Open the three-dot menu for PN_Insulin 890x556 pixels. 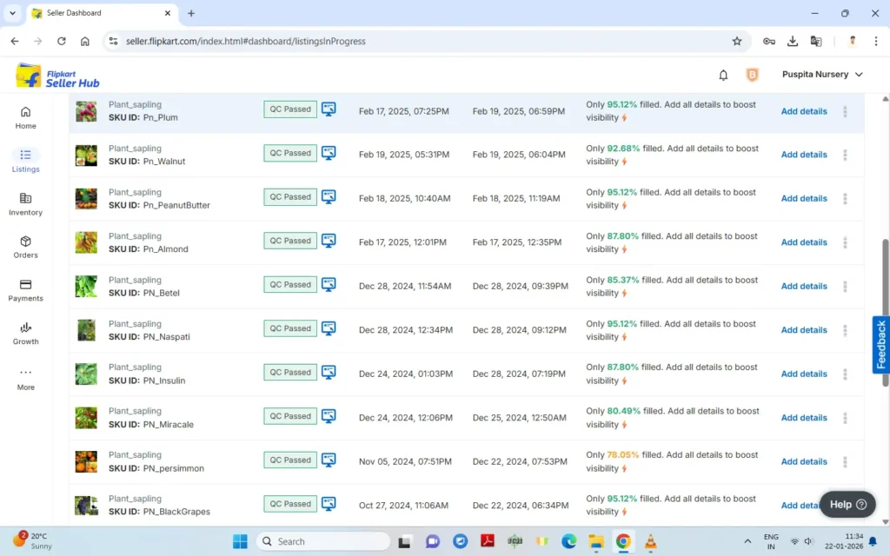point(845,374)
